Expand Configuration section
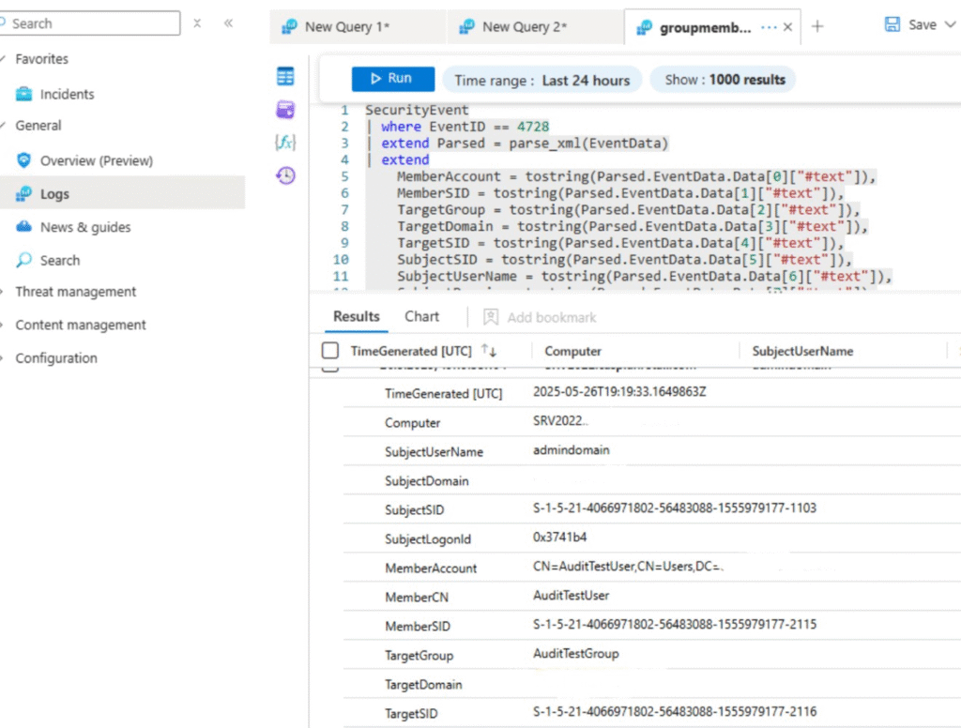961x728 pixels. pos(3,357)
